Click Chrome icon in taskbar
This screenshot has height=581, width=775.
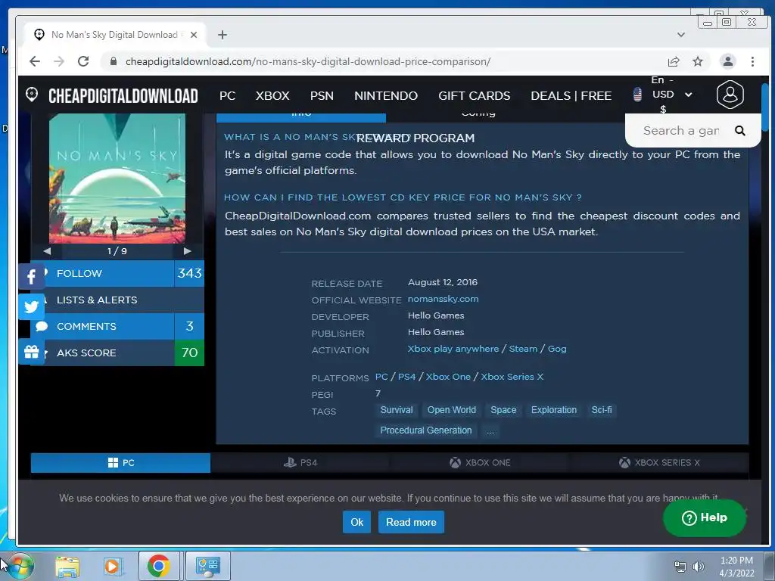tap(159, 566)
